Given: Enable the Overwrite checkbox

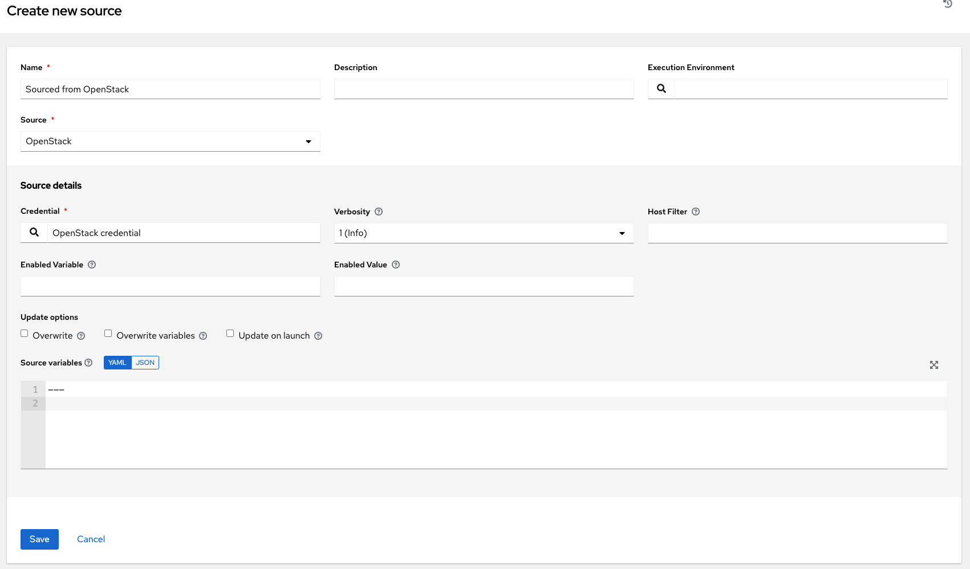Looking at the screenshot, I should click(24, 333).
